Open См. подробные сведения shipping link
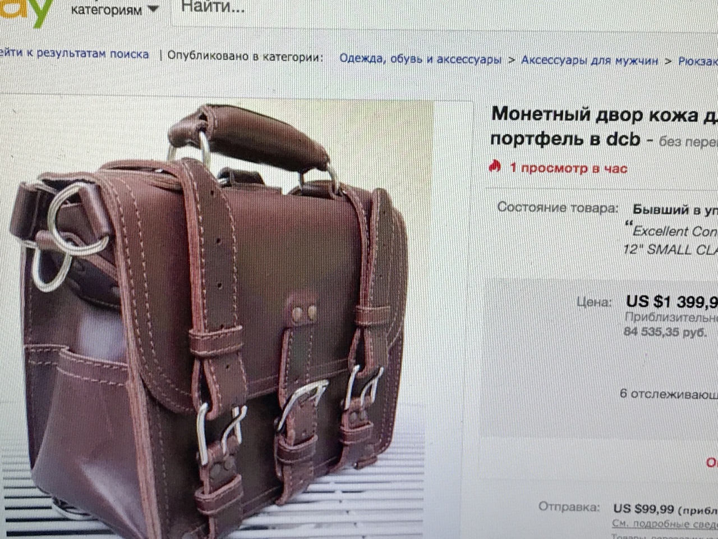The width and height of the screenshot is (718, 539). pos(665,523)
